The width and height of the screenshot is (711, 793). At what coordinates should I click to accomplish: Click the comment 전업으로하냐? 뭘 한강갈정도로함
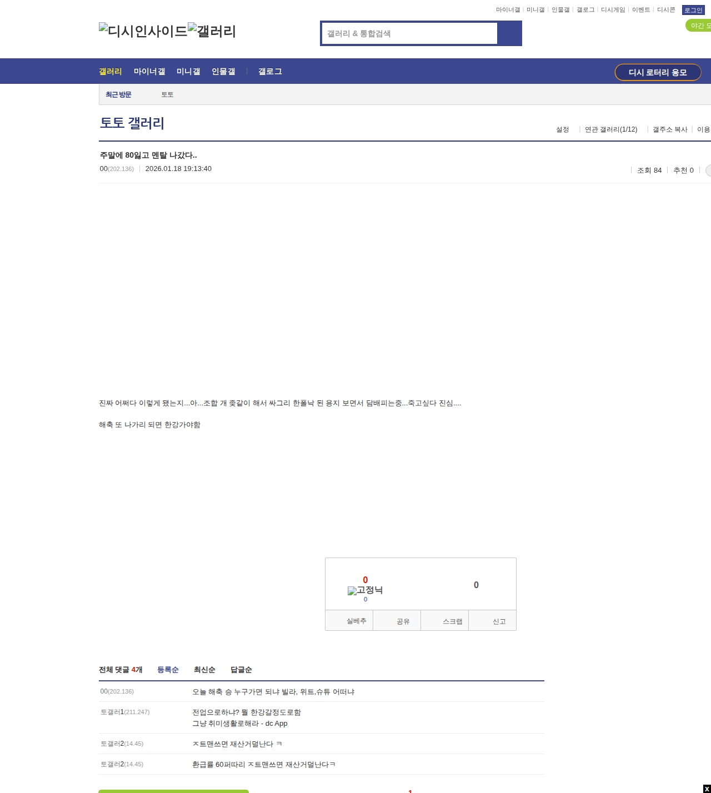pos(247,712)
